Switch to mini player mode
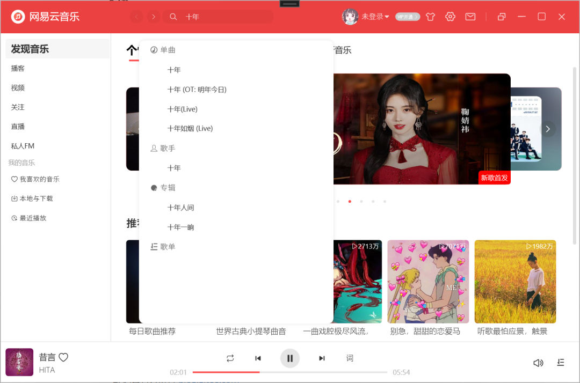Image resolution: width=580 pixels, height=383 pixels. [x=501, y=17]
